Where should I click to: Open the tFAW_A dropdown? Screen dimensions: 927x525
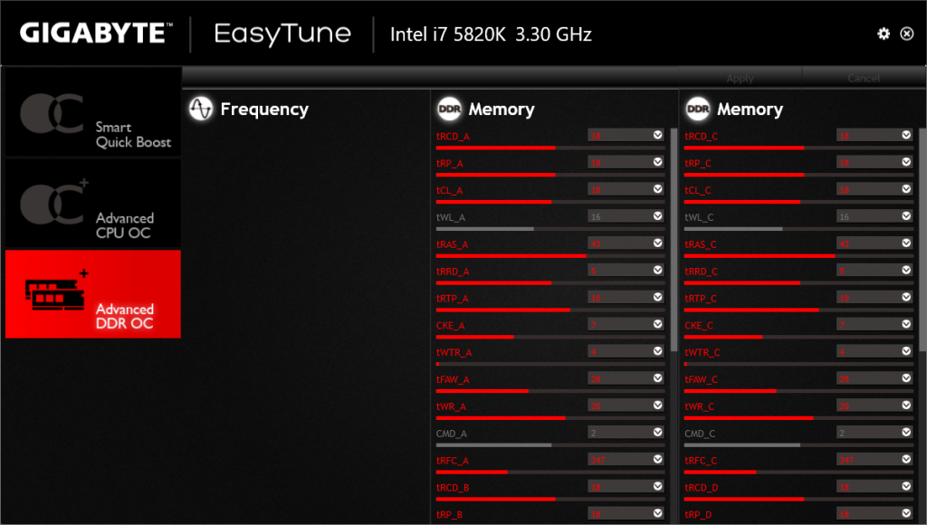pyautogui.click(x=657, y=378)
